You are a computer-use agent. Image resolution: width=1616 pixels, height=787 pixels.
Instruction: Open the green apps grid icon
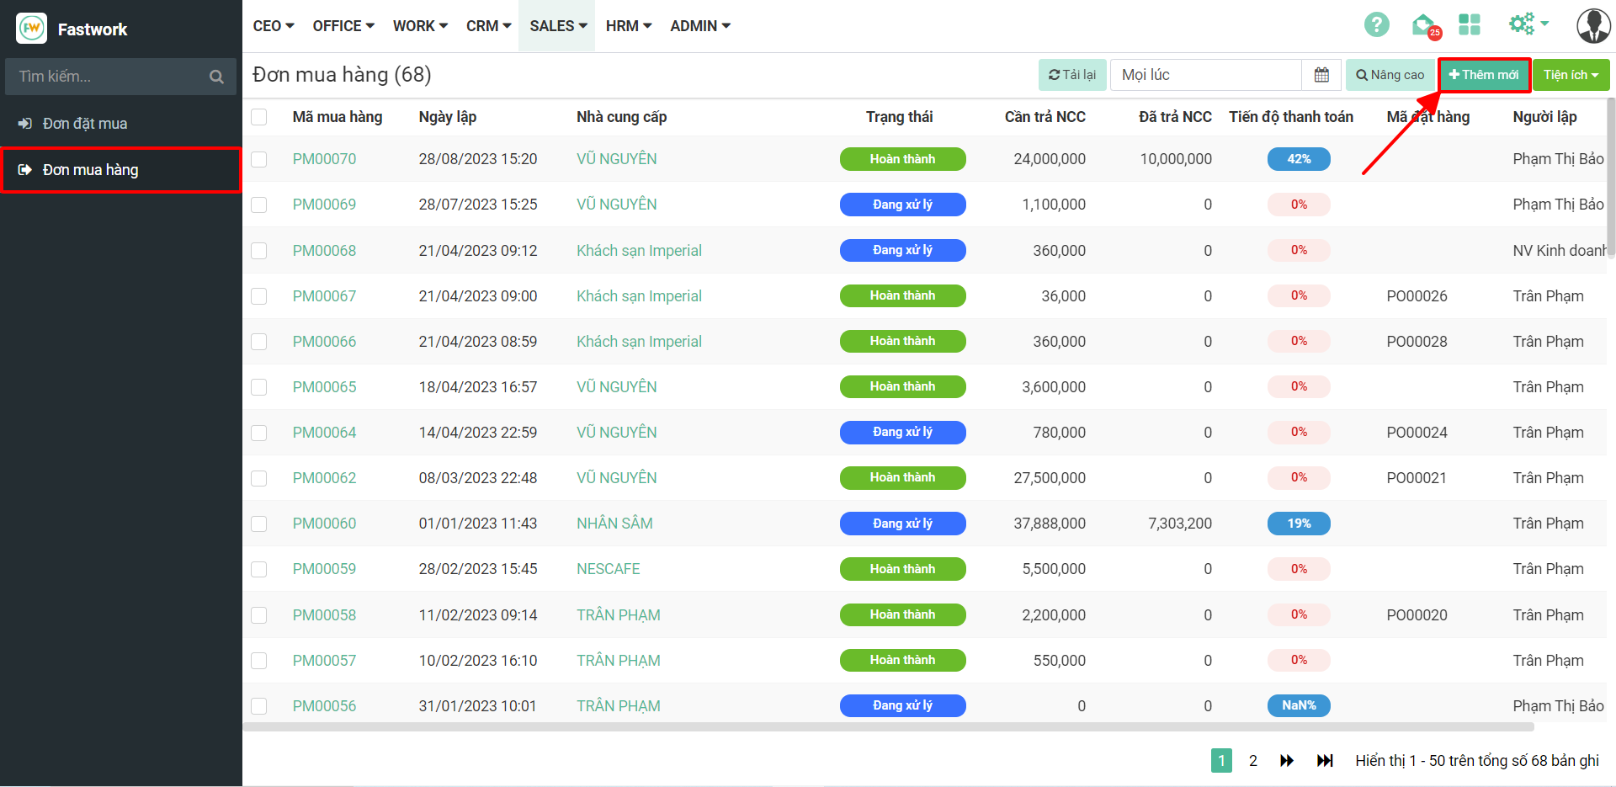1469,25
